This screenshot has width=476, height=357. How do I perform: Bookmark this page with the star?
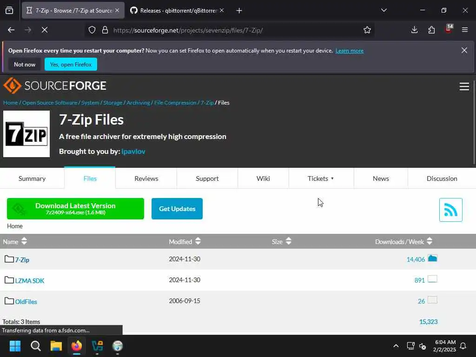tap(367, 30)
